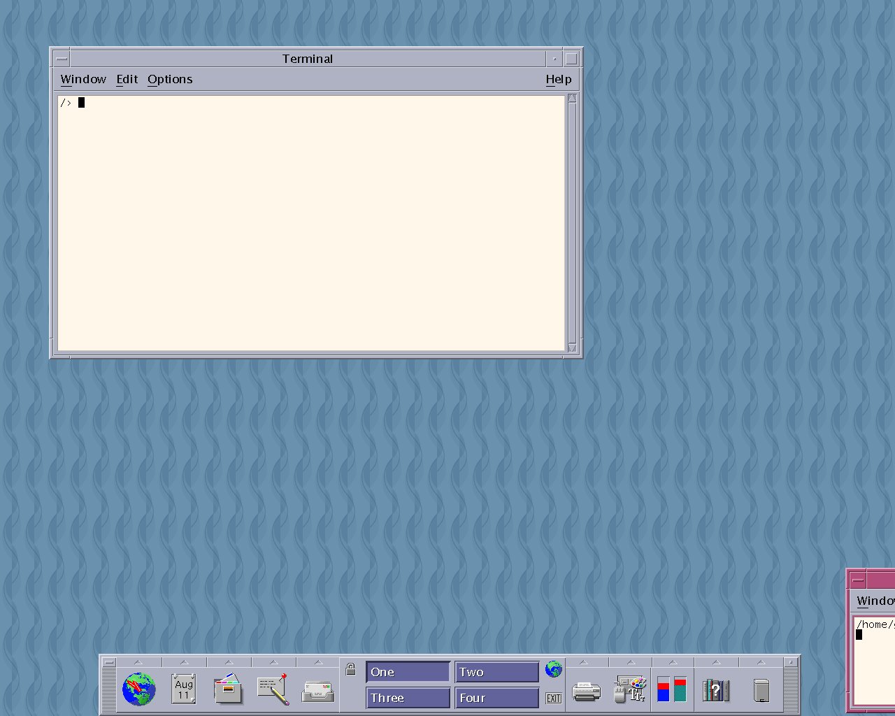Click the Terminal vertical scrollbar down arrow
The image size is (895, 716).
[572, 348]
